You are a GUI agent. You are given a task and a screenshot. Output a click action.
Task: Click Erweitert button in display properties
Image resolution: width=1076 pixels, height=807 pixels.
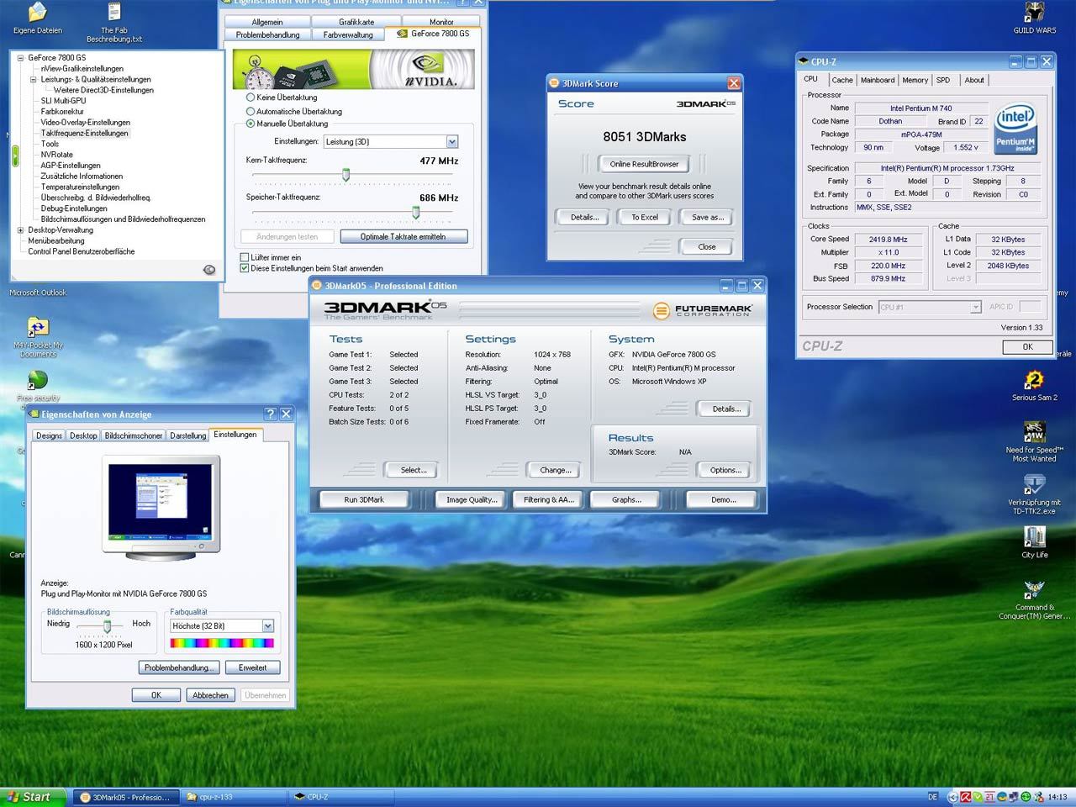point(252,667)
